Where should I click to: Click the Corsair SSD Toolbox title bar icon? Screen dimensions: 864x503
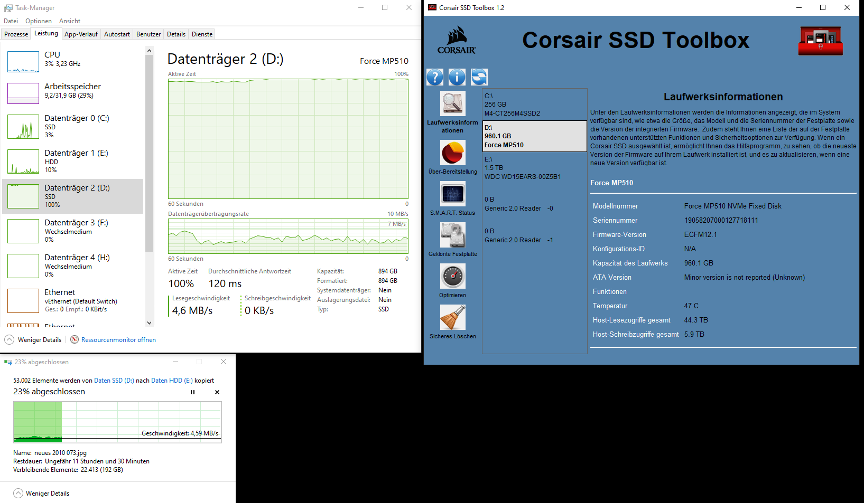pyautogui.click(x=432, y=7)
